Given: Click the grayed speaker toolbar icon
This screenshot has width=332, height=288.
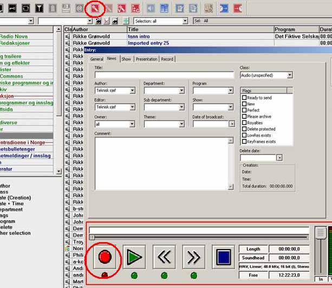Looking at the screenshot, I should tap(151, 9).
